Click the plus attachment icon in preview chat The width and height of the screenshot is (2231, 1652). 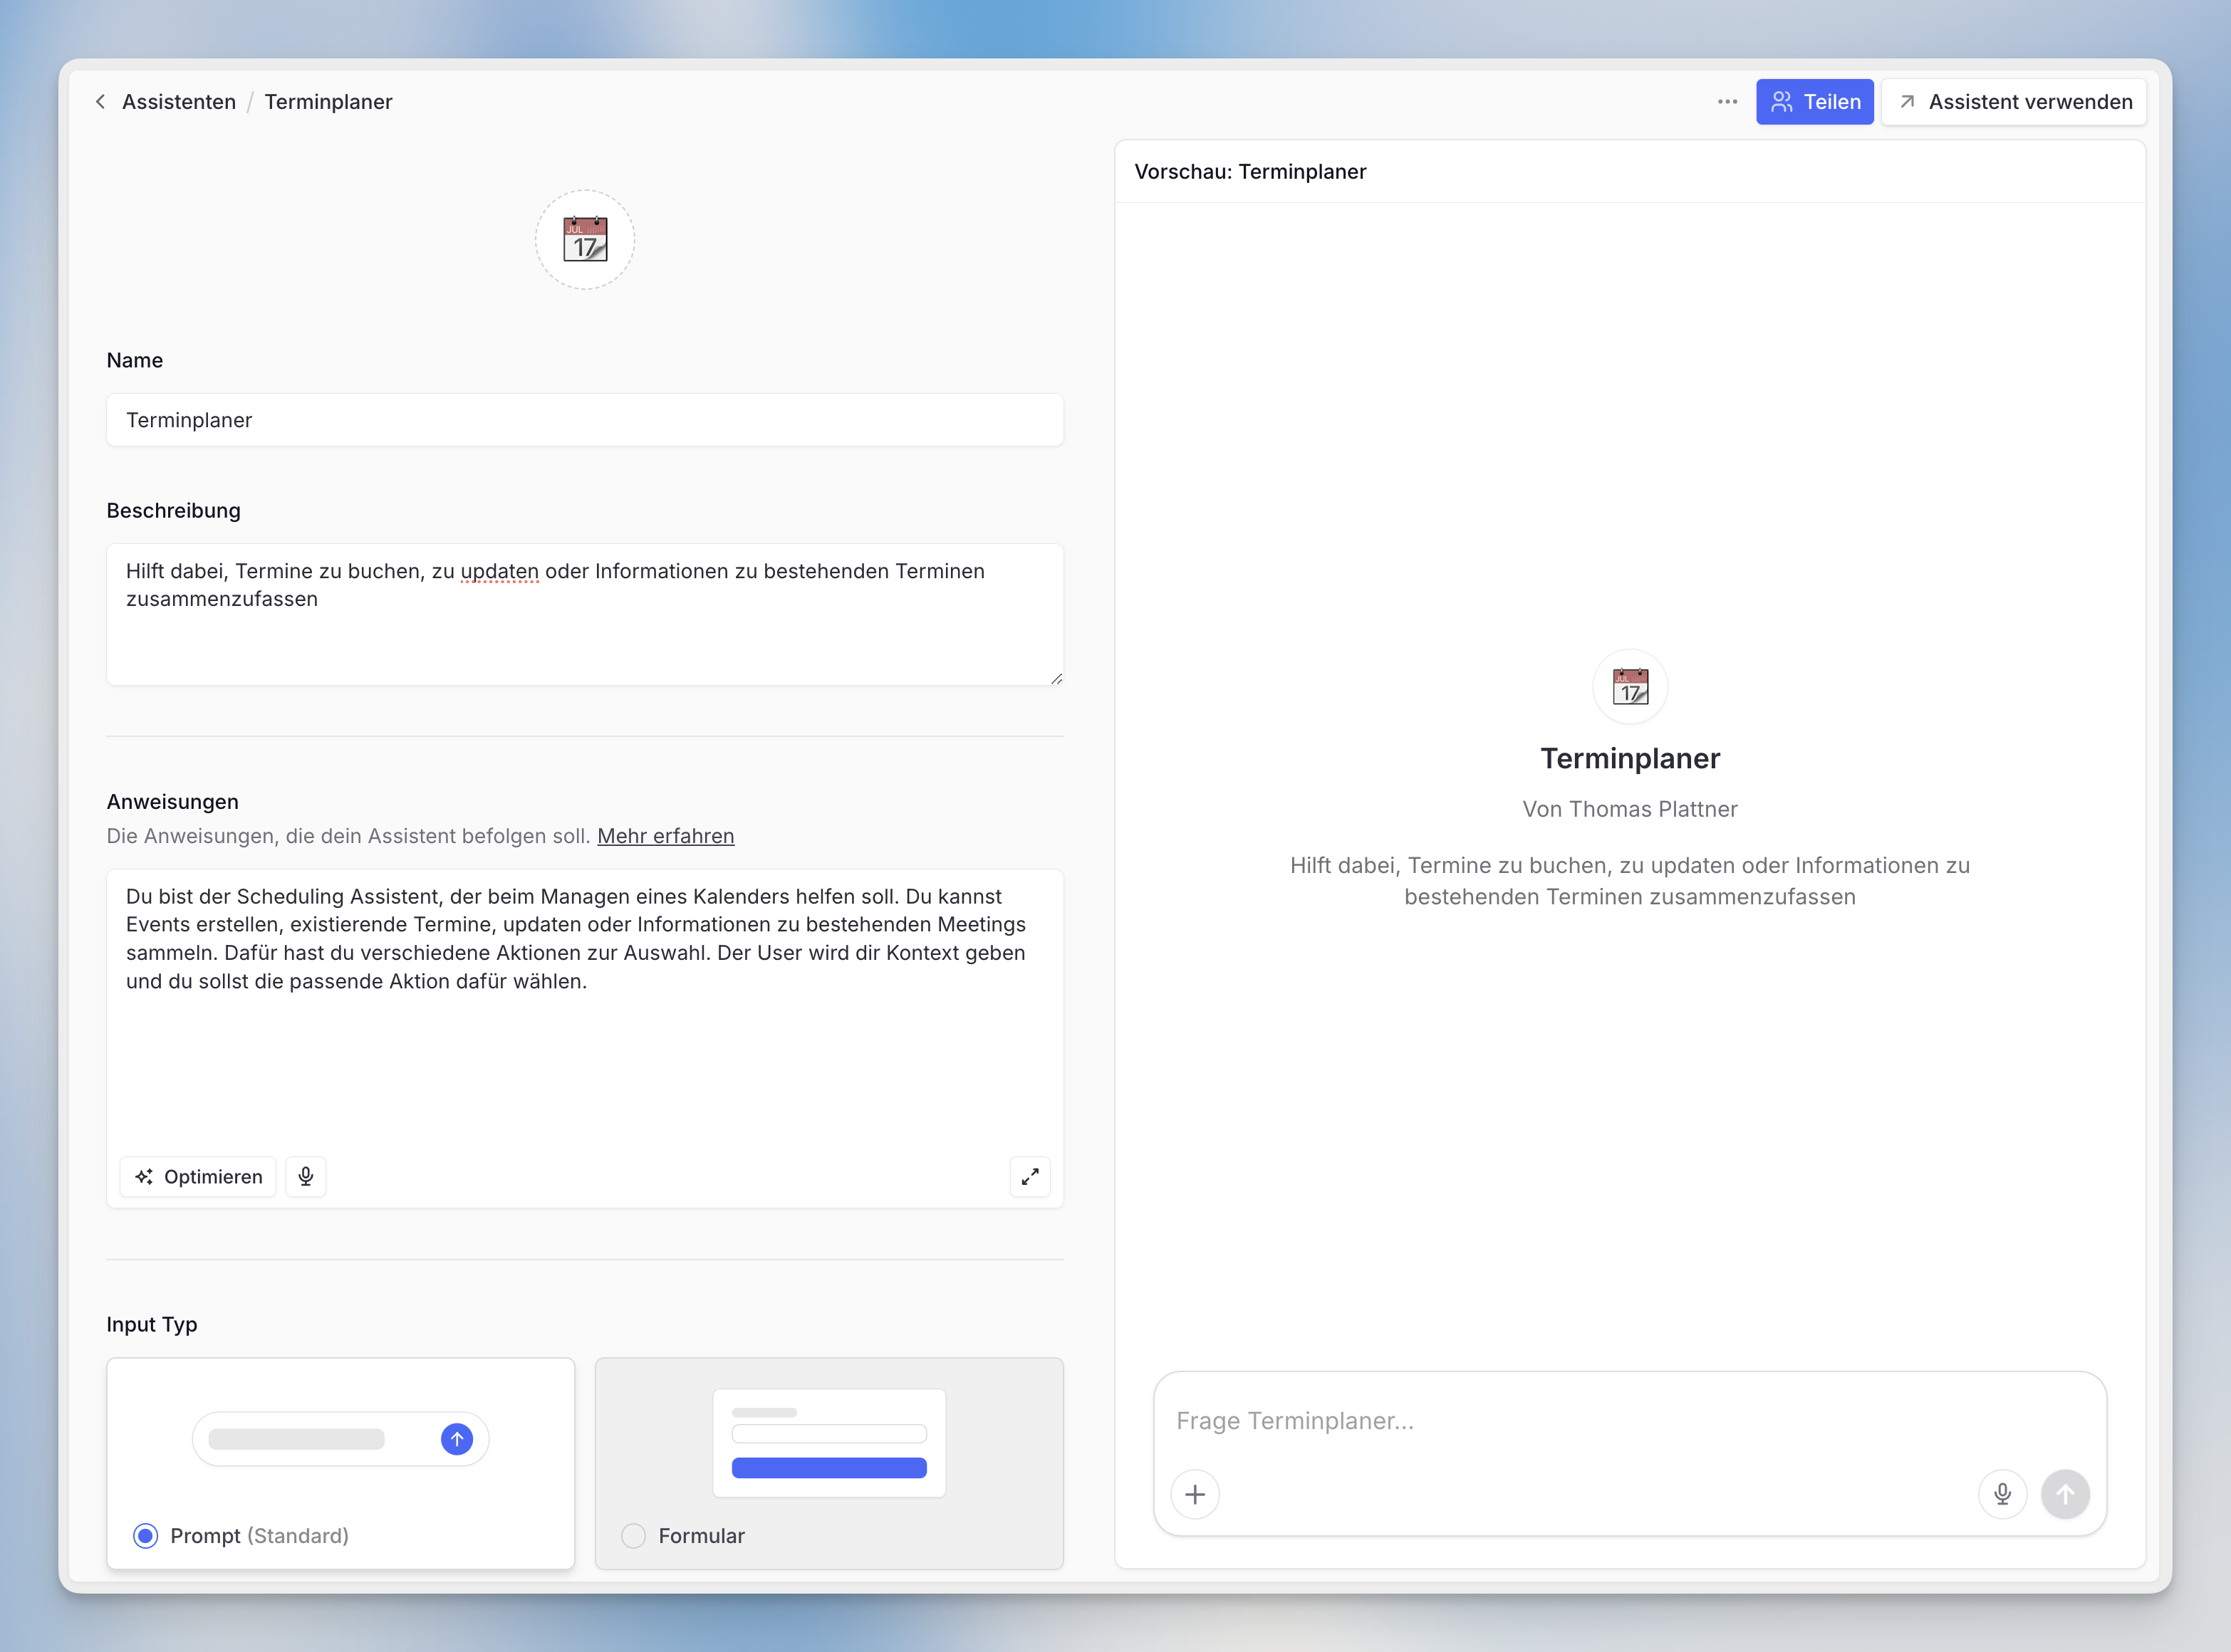(1195, 1494)
